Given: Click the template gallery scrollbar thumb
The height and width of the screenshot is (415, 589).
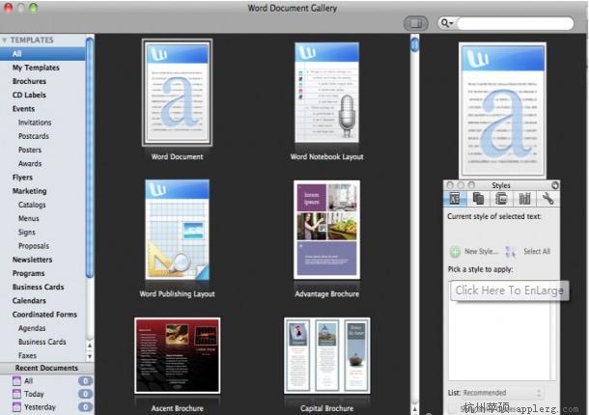Looking at the screenshot, I should (x=414, y=44).
